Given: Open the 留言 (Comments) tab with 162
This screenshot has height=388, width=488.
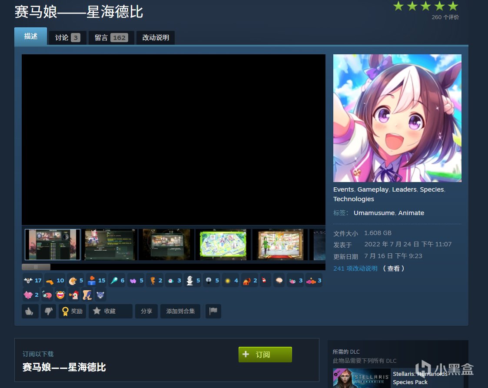Looking at the screenshot, I should point(111,38).
